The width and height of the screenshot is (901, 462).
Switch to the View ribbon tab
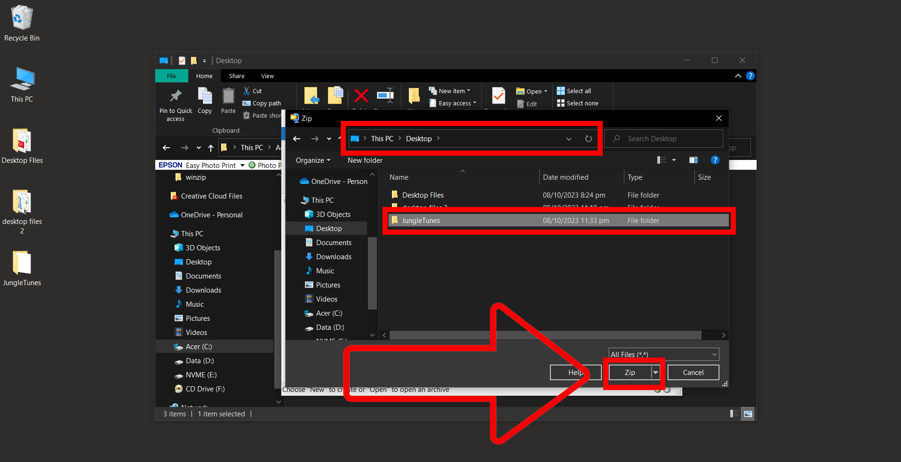pyautogui.click(x=267, y=76)
